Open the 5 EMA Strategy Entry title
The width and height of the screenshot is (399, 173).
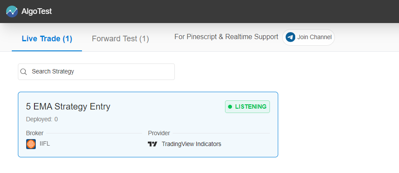68,106
